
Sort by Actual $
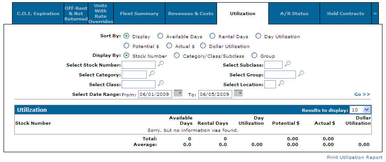tap(169, 46)
